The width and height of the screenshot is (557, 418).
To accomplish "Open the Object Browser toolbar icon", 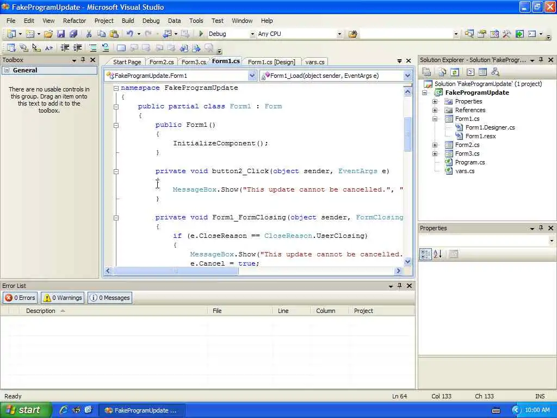I will click(x=494, y=34).
